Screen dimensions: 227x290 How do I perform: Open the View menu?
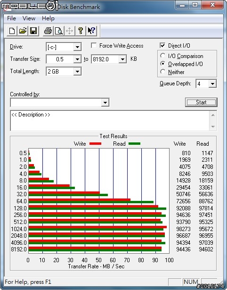[29, 18]
